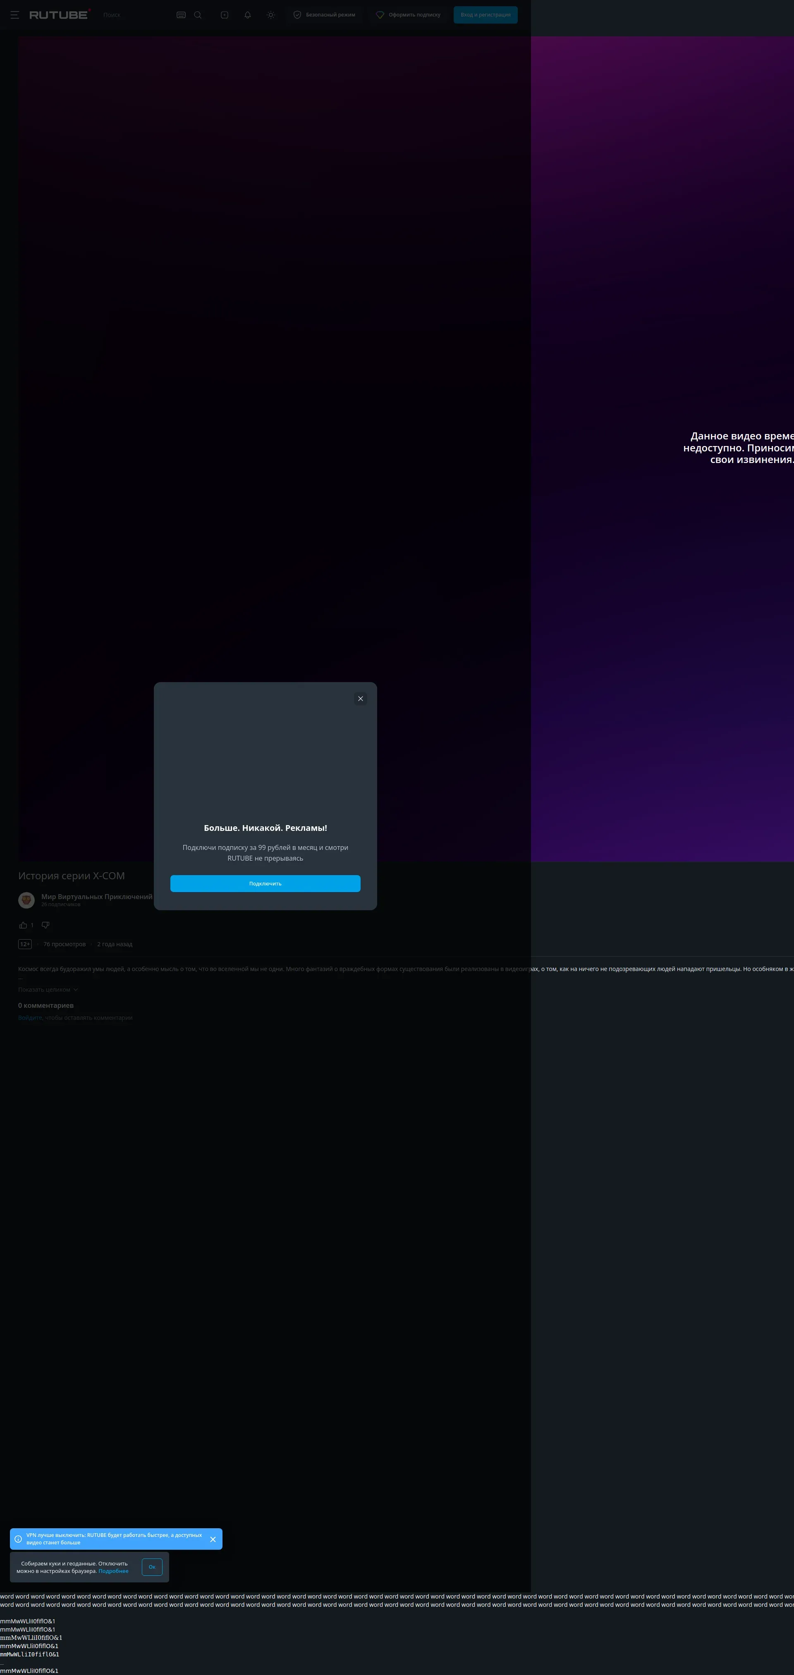Open the virtual keyboard icon
Screen dimensions: 794x1675
point(181,15)
